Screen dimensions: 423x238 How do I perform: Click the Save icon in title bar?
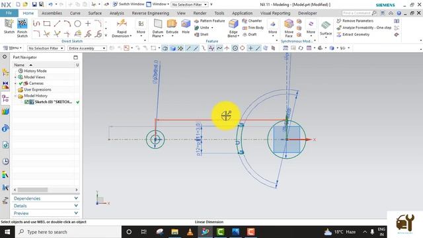pos(34,5)
